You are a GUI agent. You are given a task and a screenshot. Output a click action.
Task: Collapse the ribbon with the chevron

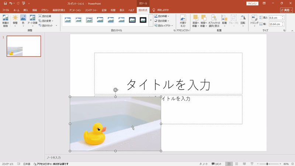[292, 31]
